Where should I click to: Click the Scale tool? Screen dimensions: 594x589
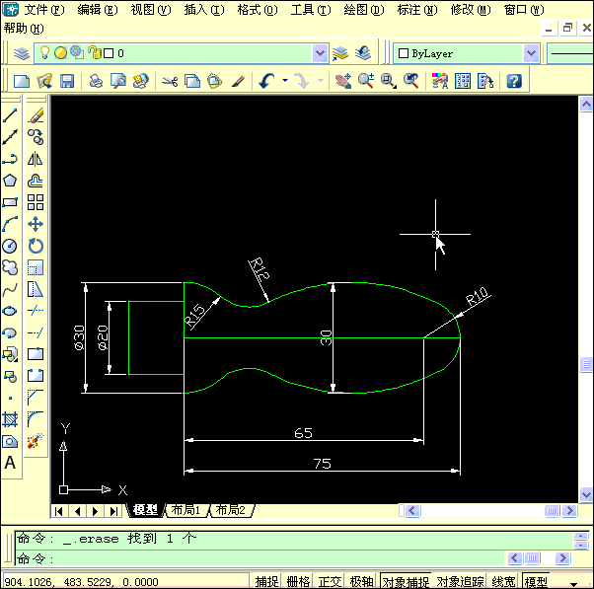pyautogui.click(x=36, y=267)
